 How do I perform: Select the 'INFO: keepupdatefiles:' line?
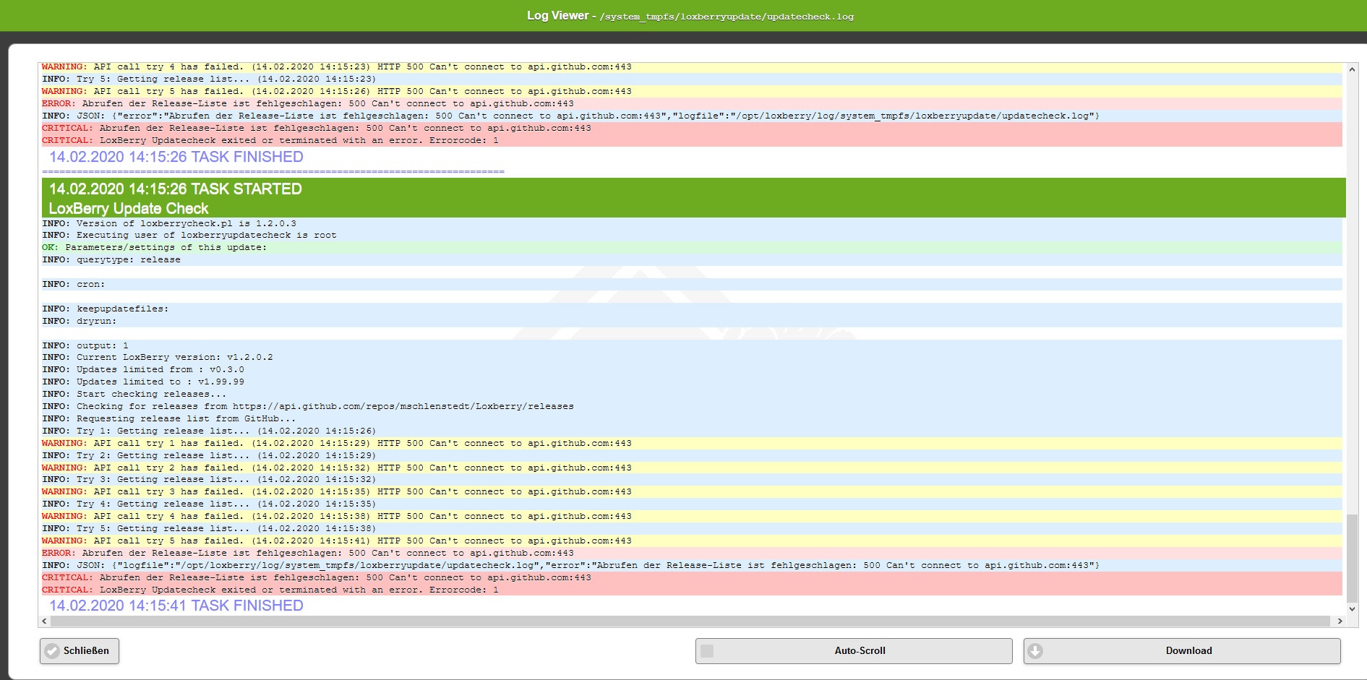coord(692,309)
